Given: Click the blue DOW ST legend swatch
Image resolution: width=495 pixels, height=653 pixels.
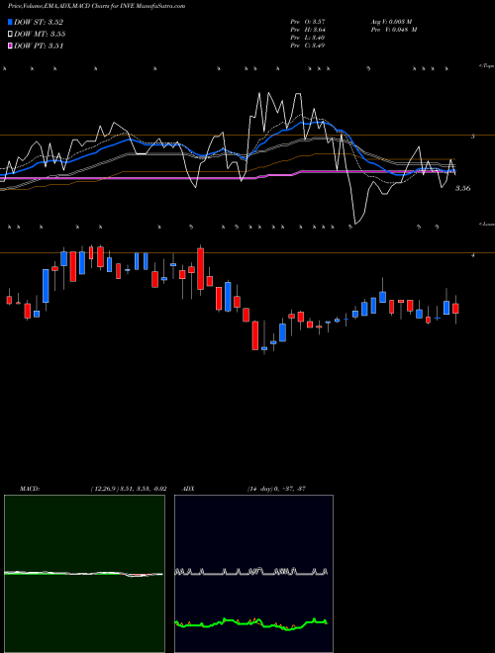Looking at the screenshot, I should coord(10,22).
